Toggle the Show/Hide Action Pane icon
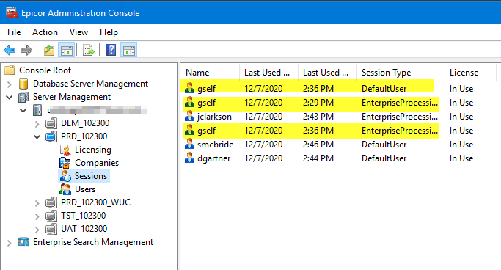This screenshot has height=270, width=501. [129, 50]
